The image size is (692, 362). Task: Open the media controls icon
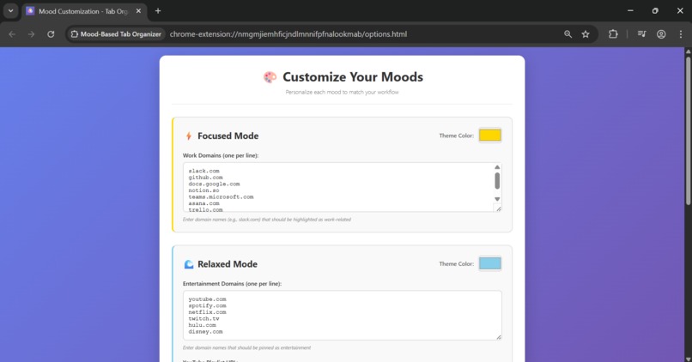[x=641, y=34]
